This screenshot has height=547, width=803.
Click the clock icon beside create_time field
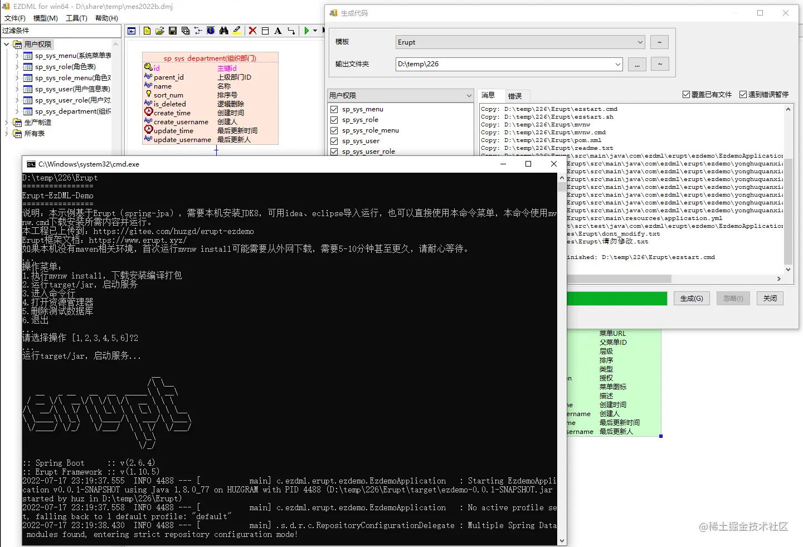[x=148, y=112]
